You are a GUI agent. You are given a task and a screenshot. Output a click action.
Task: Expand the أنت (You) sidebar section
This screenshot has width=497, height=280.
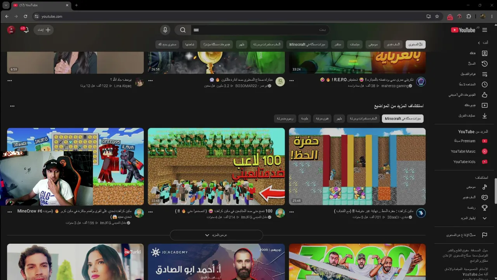tap(482, 43)
